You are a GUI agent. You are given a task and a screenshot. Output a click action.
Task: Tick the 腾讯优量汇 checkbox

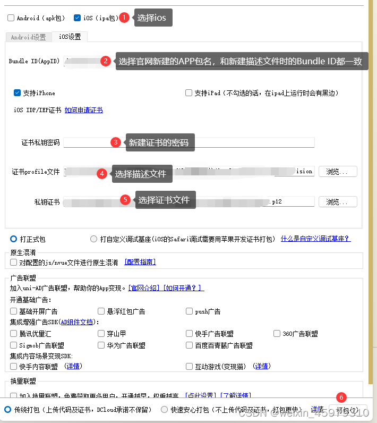click(x=13, y=334)
